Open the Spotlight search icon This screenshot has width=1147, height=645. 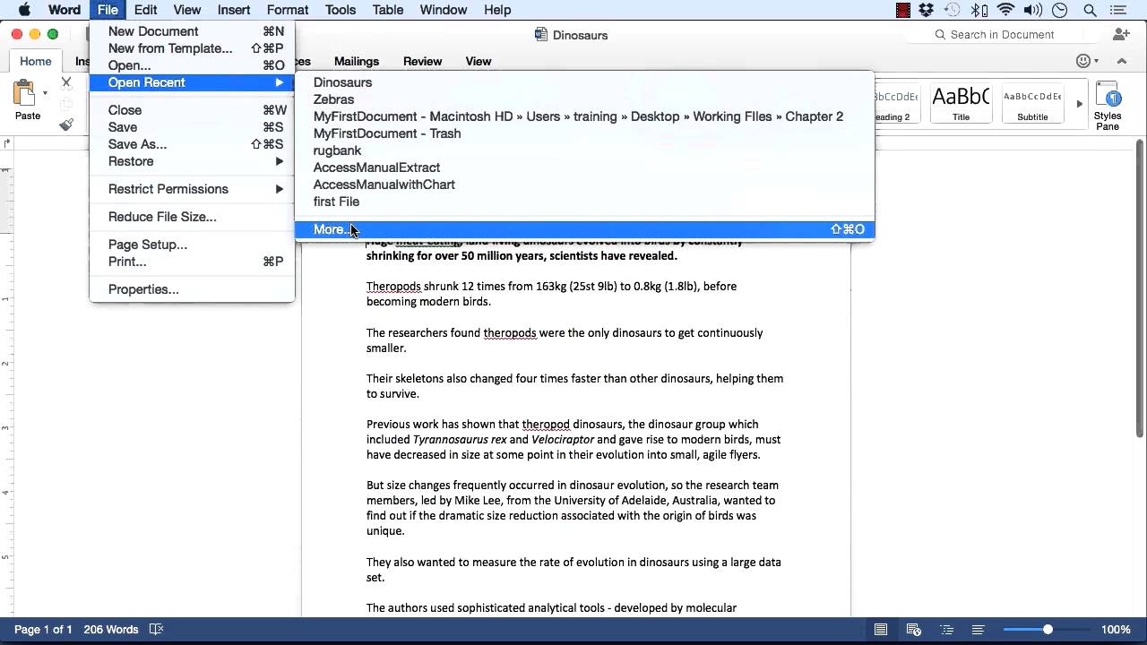click(1091, 10)
